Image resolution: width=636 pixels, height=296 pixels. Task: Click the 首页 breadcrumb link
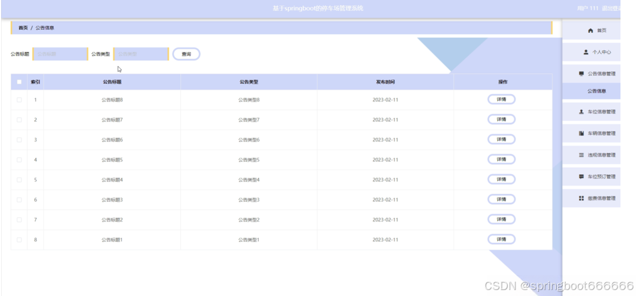tap(23, 28)
